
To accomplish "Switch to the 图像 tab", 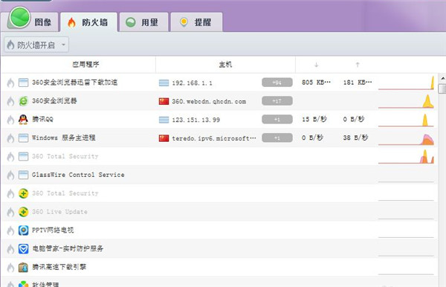I will click(x=43, y=22).
